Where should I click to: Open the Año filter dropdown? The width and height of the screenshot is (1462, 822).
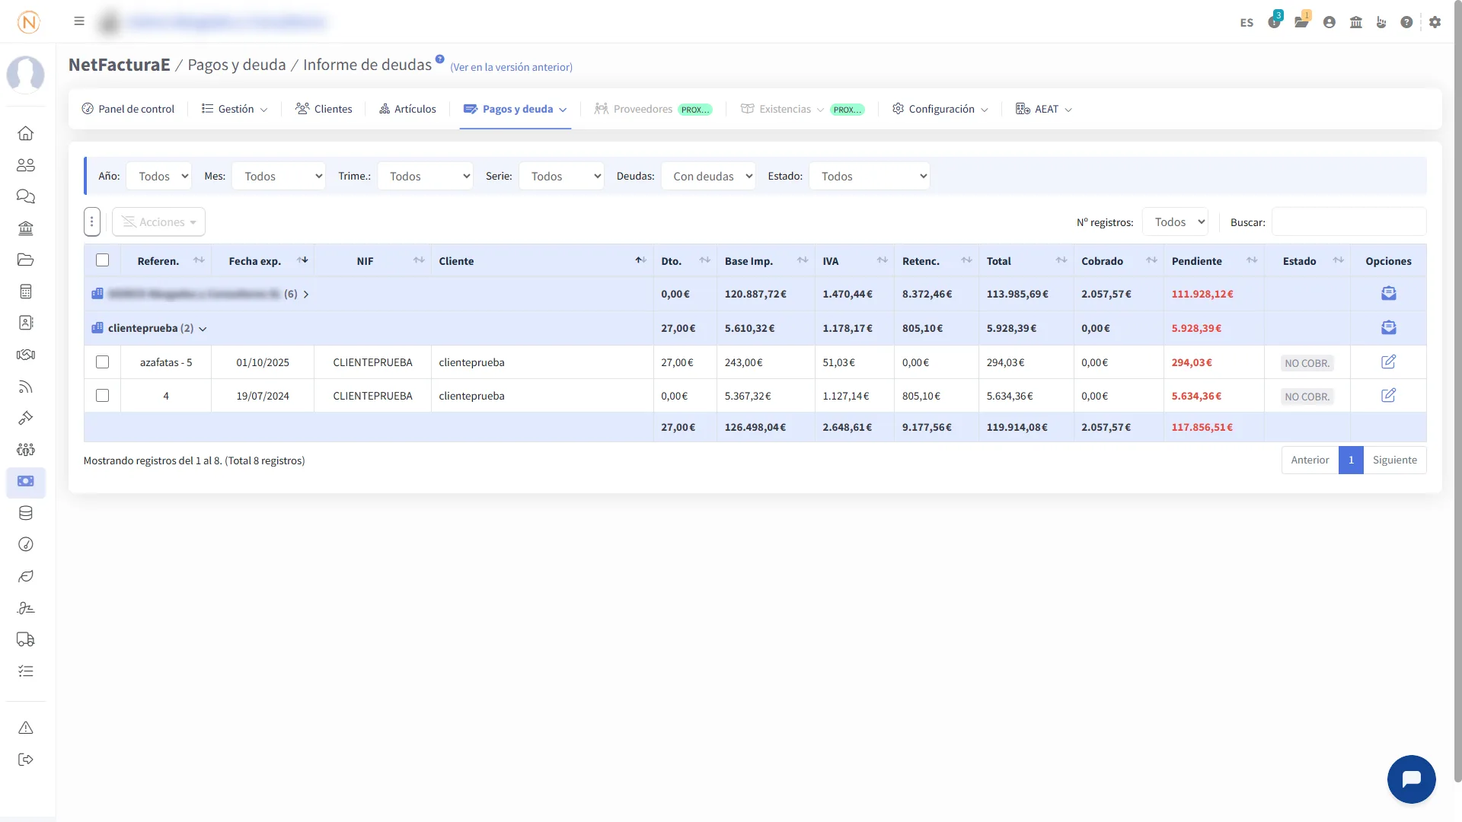(x=159, y=177)
